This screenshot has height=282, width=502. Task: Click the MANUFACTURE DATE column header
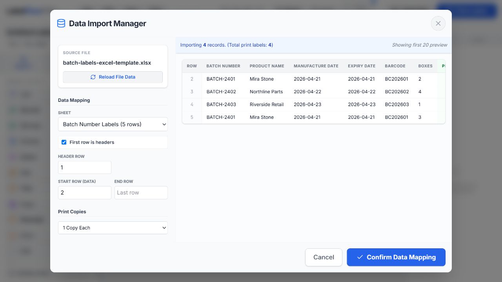pos(316,66)
